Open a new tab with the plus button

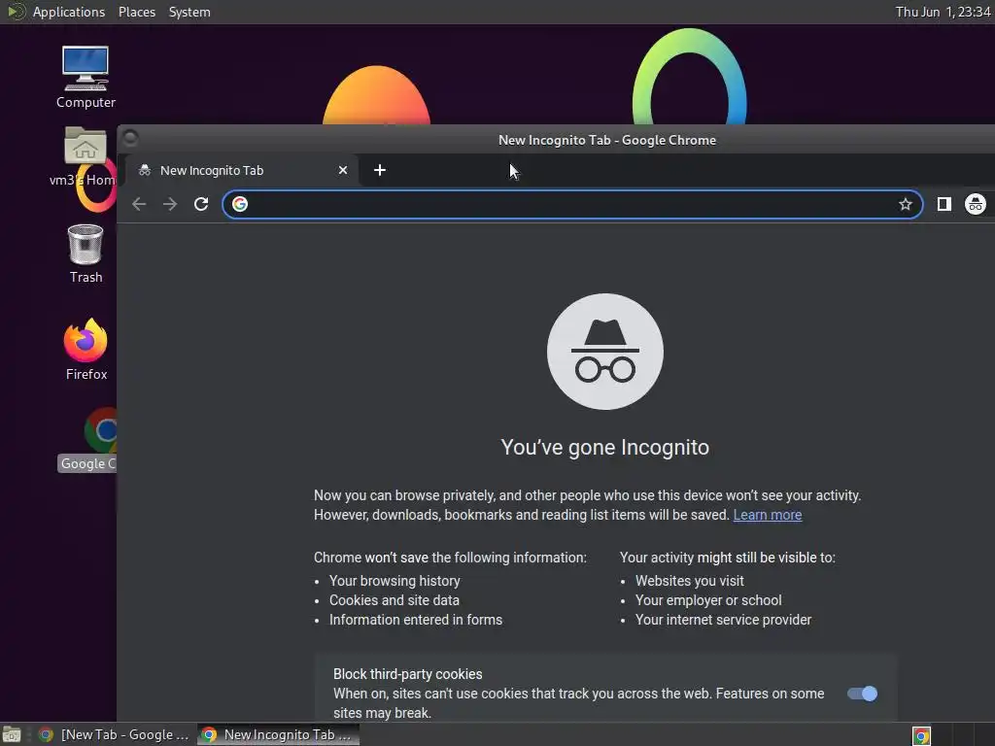click(380, 170)
